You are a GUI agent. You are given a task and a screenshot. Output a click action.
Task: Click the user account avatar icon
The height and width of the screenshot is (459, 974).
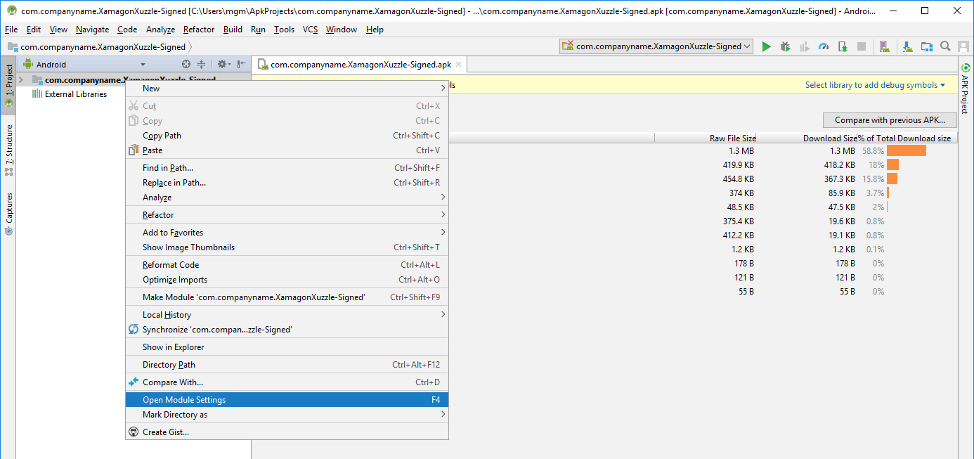[x=963, y=46]
